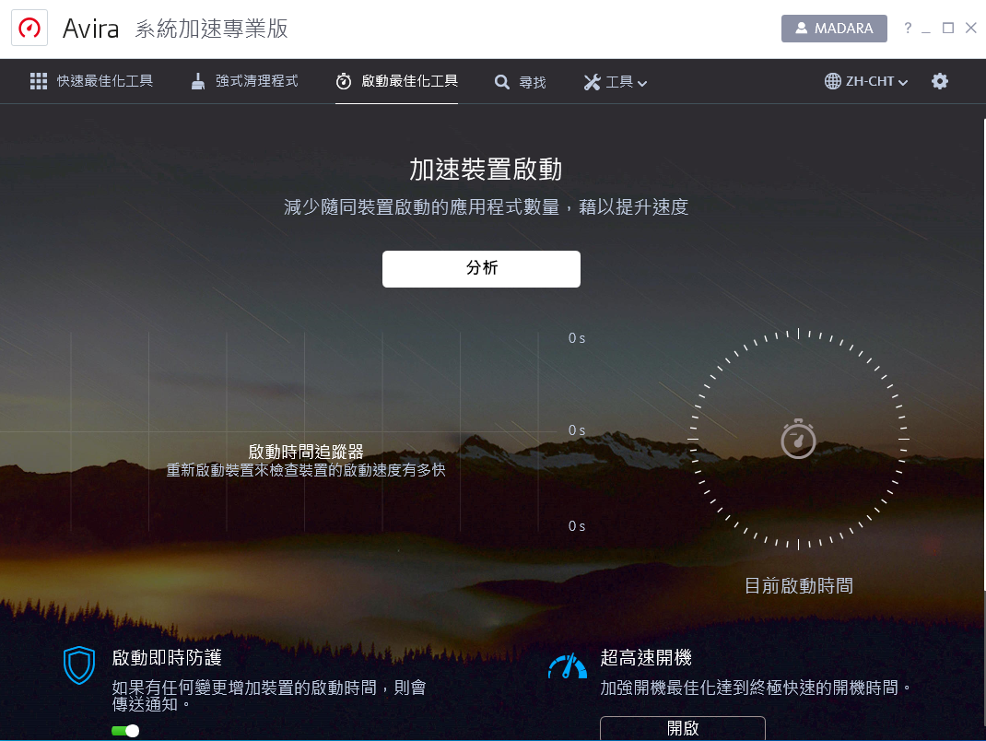This screenshot has width=986, height=741.
Task: Click the 超高速開機 heading
Action: point(646,657)
